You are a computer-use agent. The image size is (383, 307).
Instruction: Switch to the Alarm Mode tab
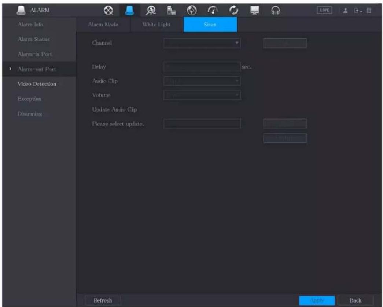103,25
